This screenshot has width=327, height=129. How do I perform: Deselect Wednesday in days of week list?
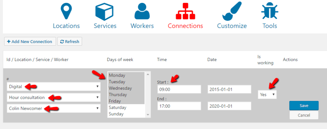[x=126, y=88]
